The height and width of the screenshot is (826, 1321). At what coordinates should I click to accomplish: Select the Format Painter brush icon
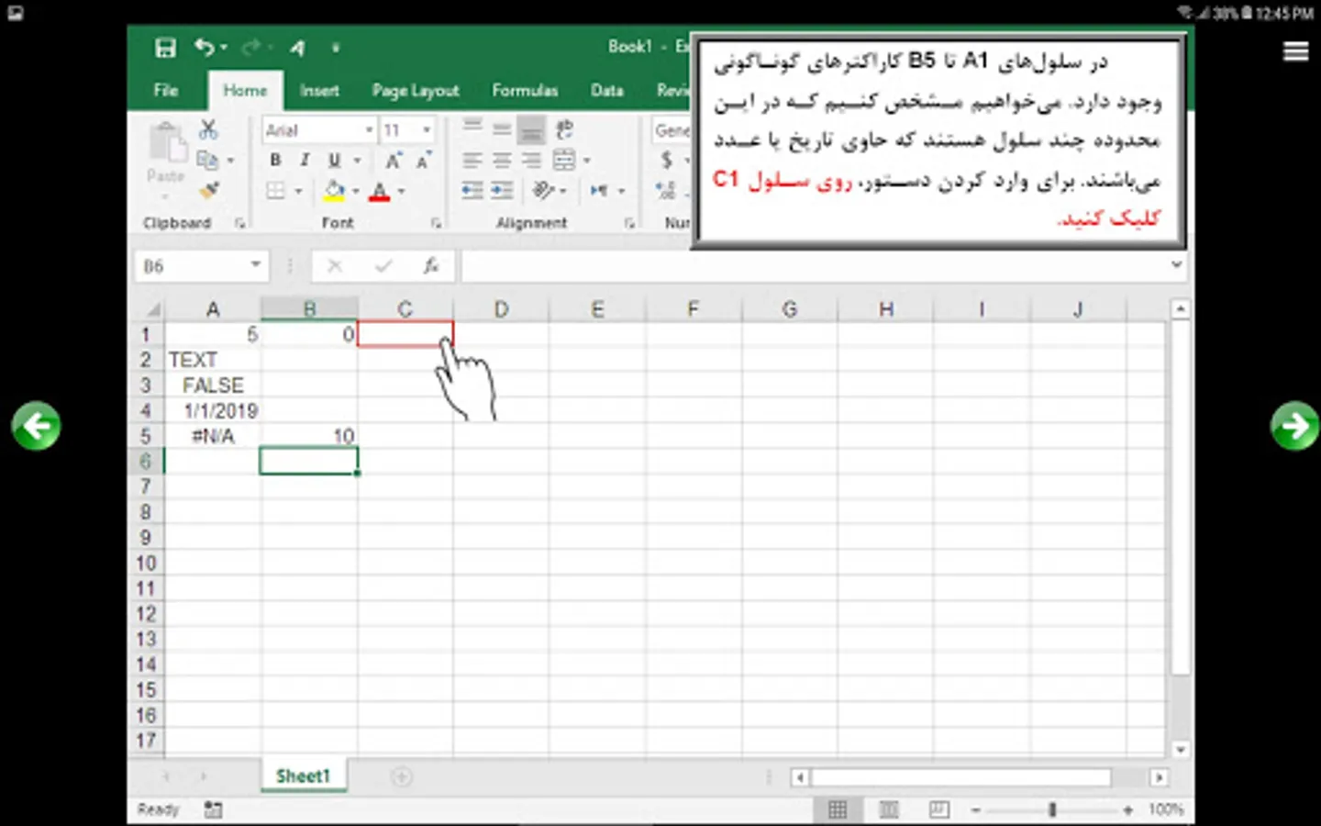210,190
